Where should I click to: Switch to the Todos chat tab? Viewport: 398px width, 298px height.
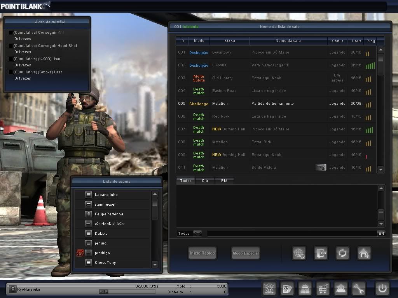click(186, 181)
